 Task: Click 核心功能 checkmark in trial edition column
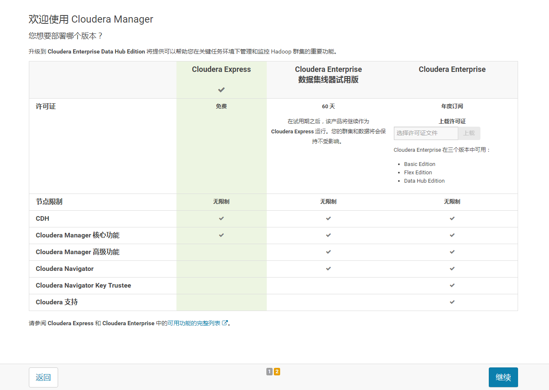(328, 235)
